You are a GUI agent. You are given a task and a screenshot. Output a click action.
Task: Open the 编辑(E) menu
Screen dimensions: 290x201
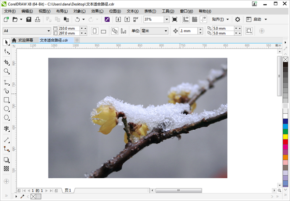(27, 11)
